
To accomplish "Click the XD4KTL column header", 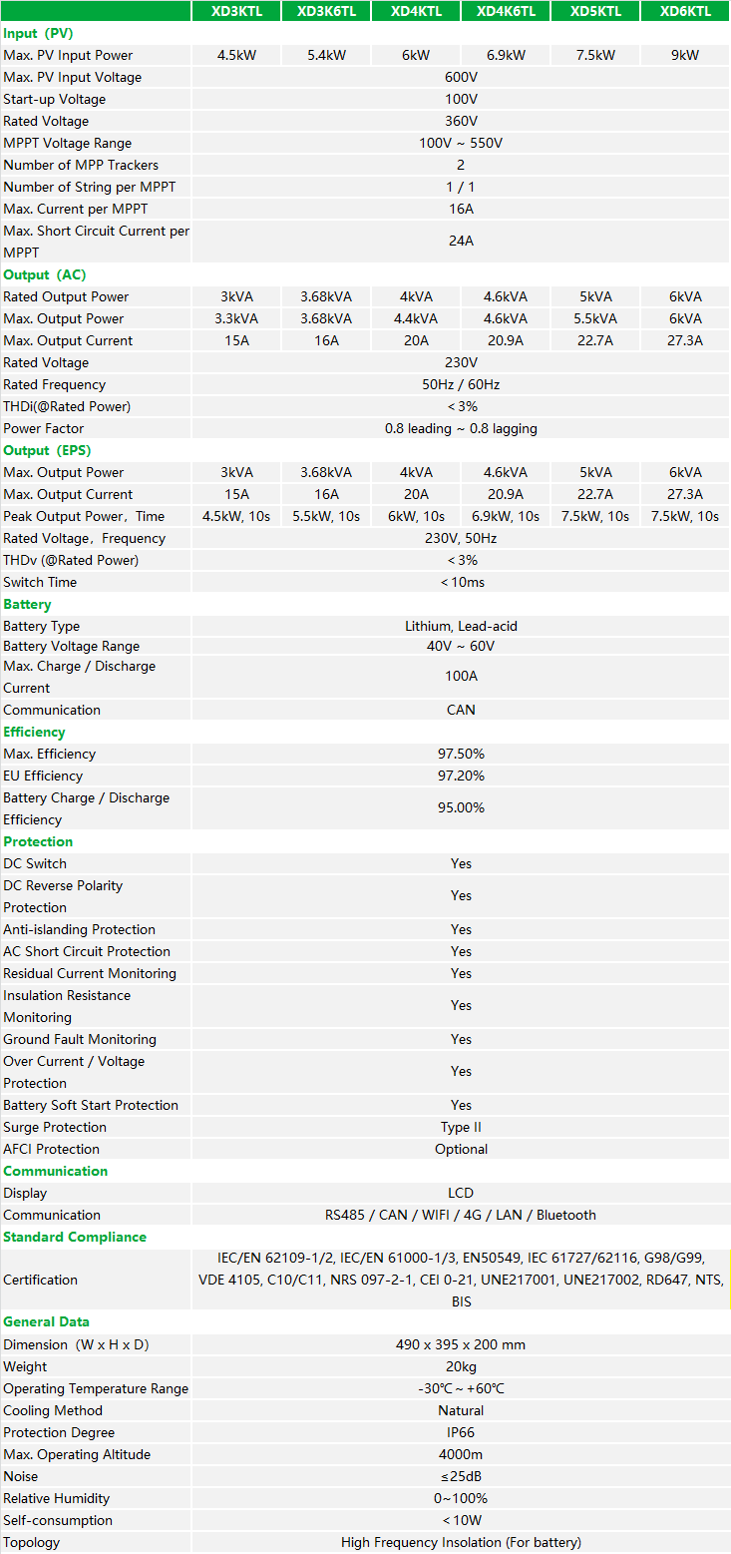I will [x=416, y=11].
